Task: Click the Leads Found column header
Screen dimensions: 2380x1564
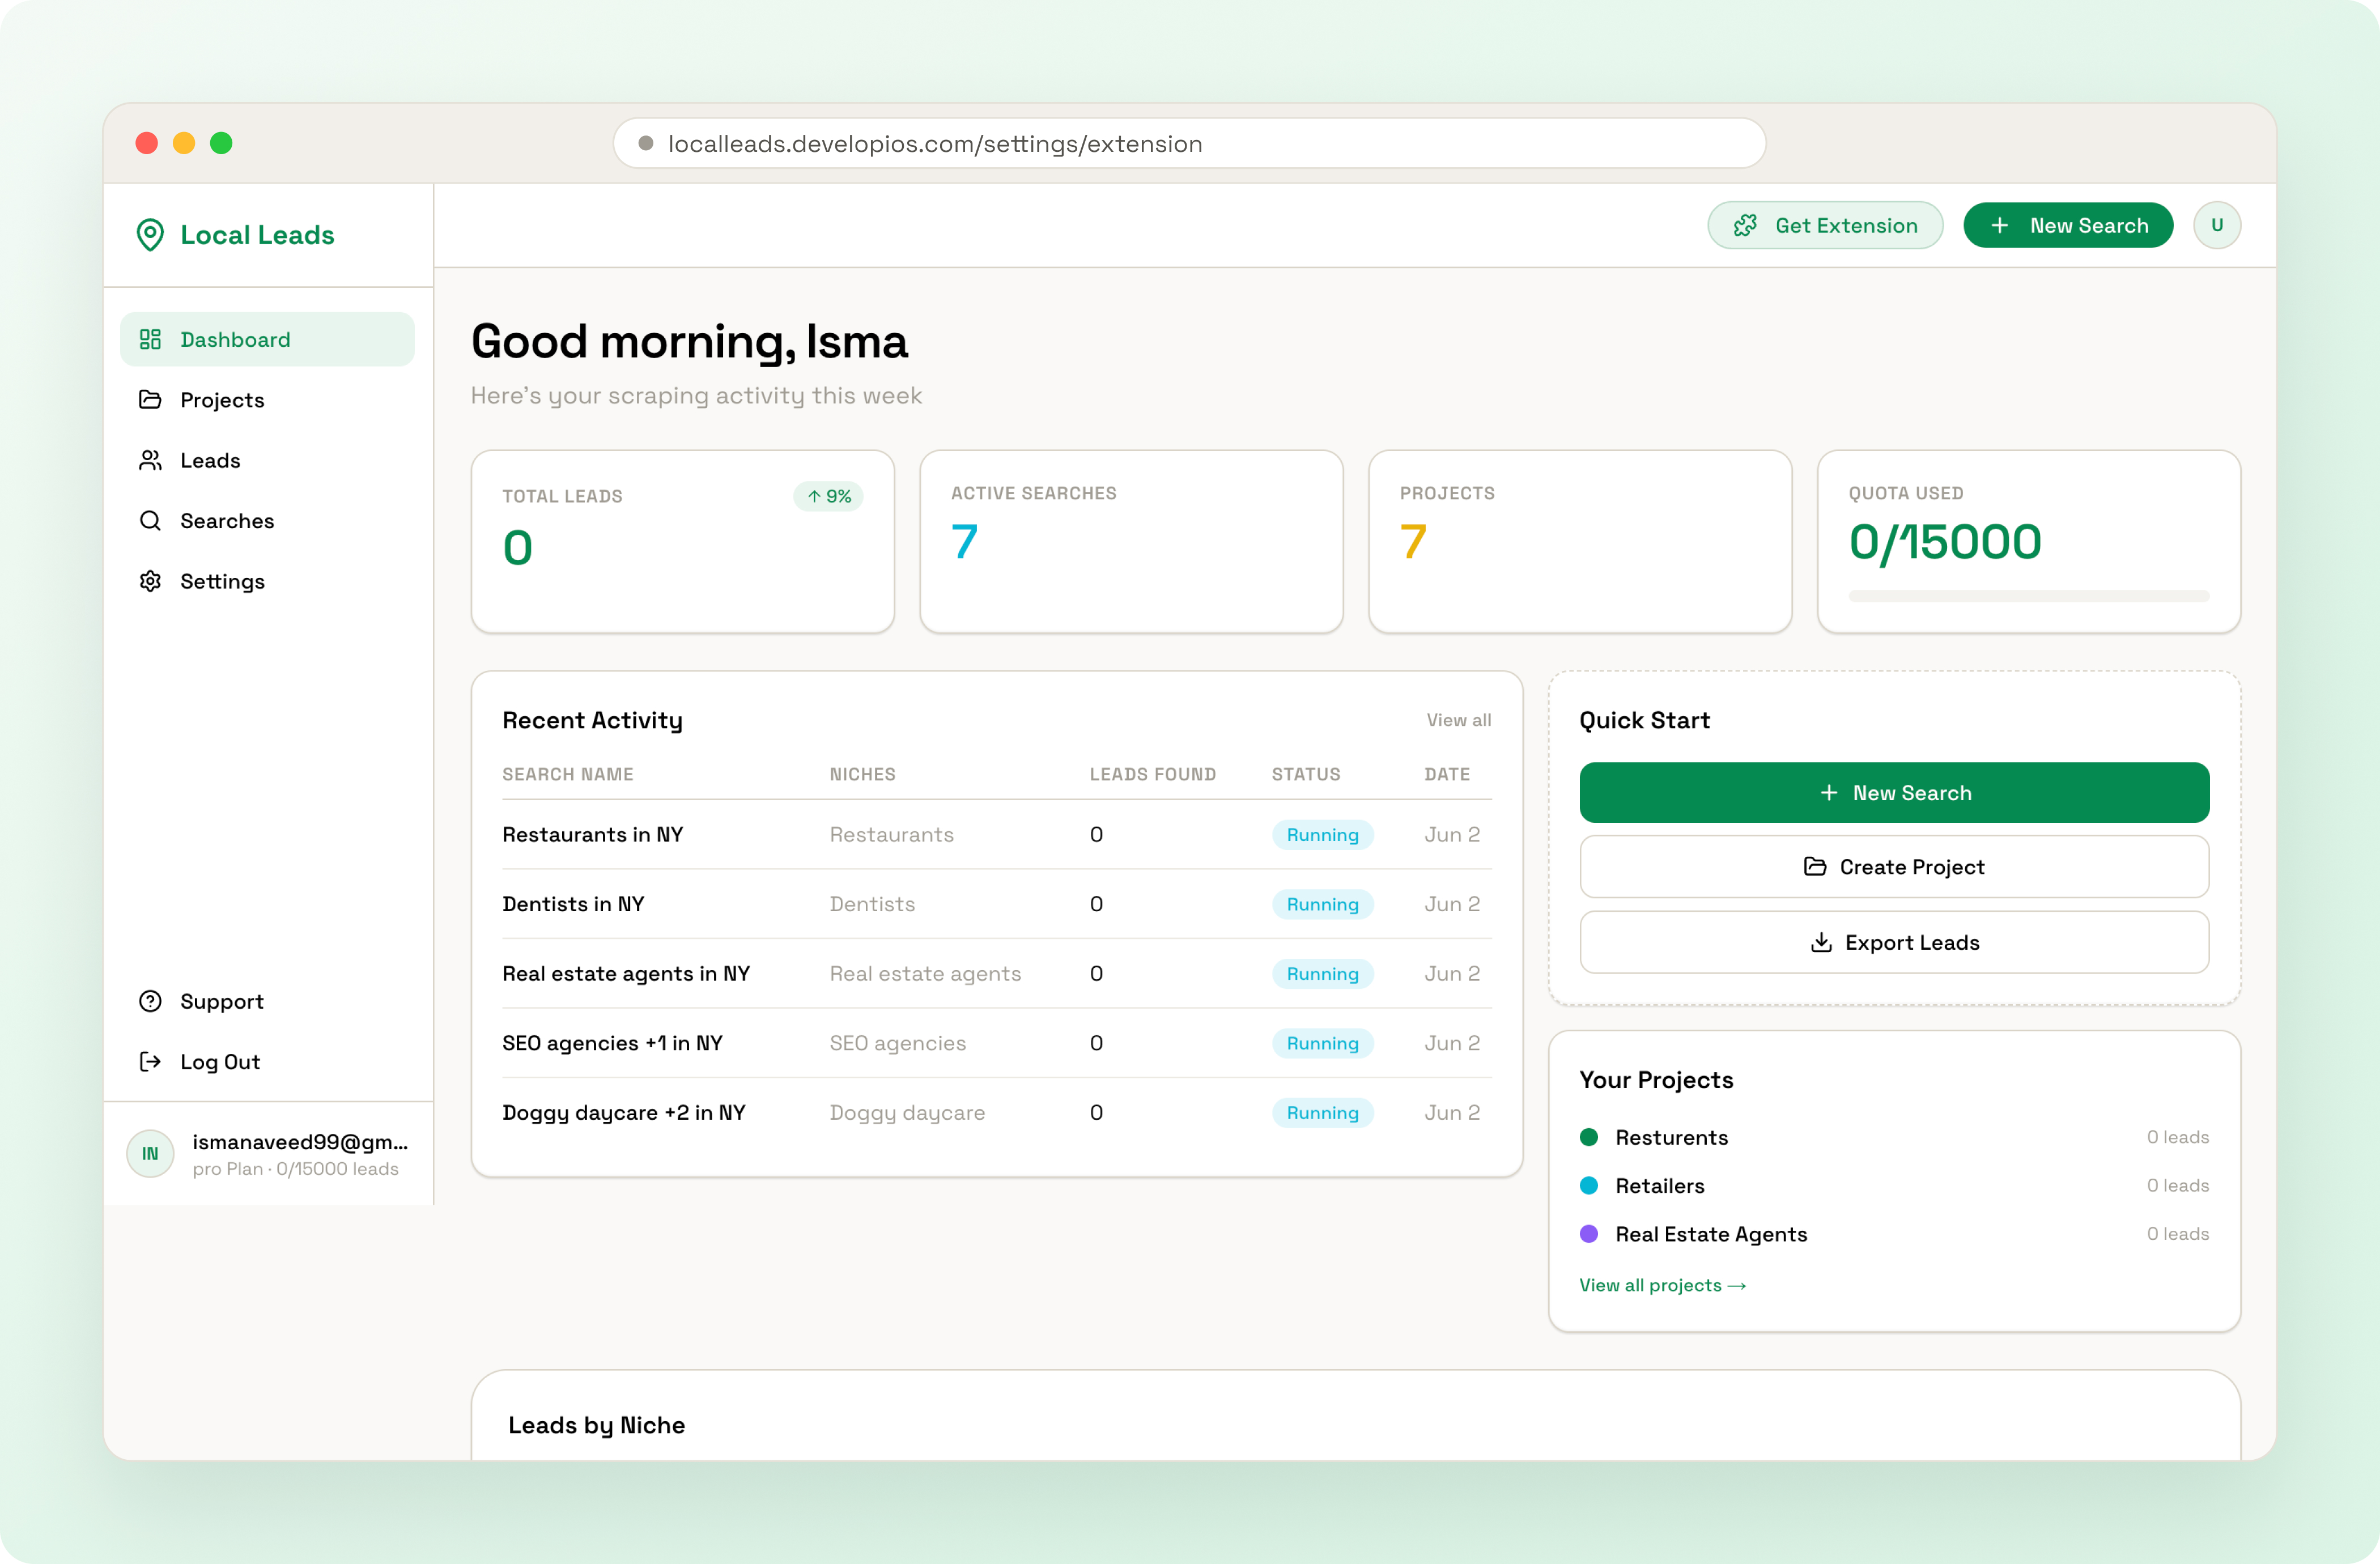Action: pos(1153,774)
